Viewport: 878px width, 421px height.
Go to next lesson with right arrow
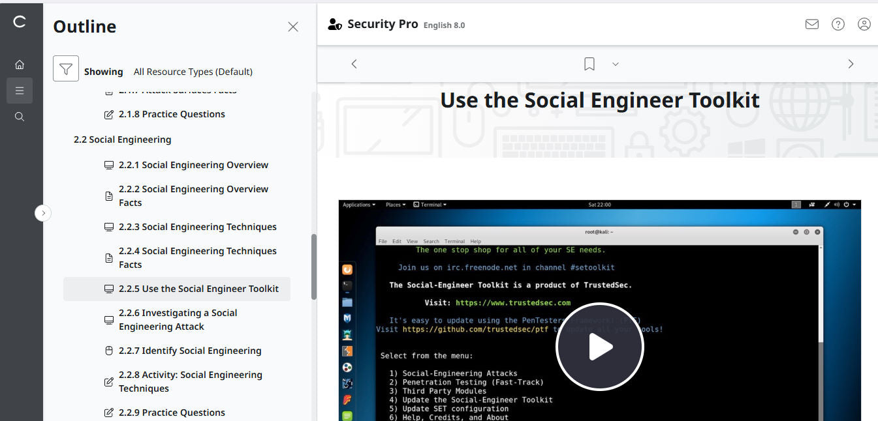(851, 63)
